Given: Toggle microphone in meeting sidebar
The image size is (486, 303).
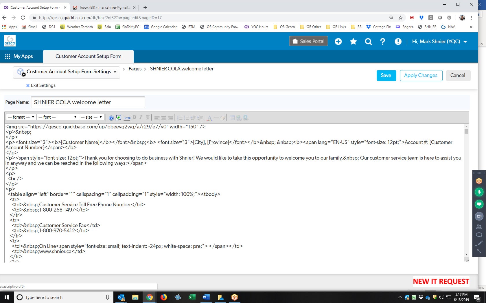Looking at the screenshot, I should pyautogui.click(x=479, y=192).
